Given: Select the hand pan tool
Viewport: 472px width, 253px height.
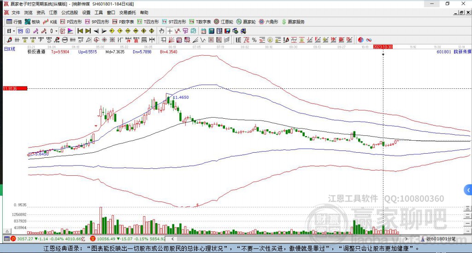Looking at the screenshot, I should [162, 31].
